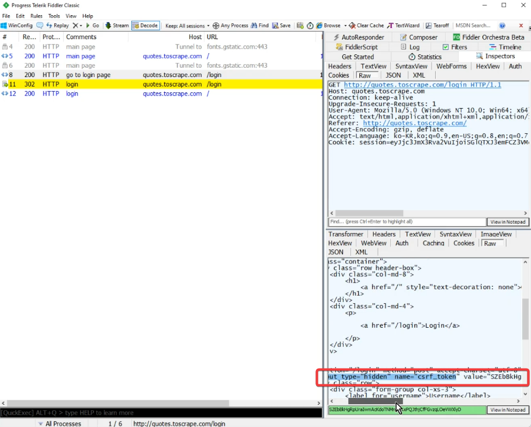531x427 pixels.
Task: Expand the Browse dropdown arrow
Action: coord(345,26)
